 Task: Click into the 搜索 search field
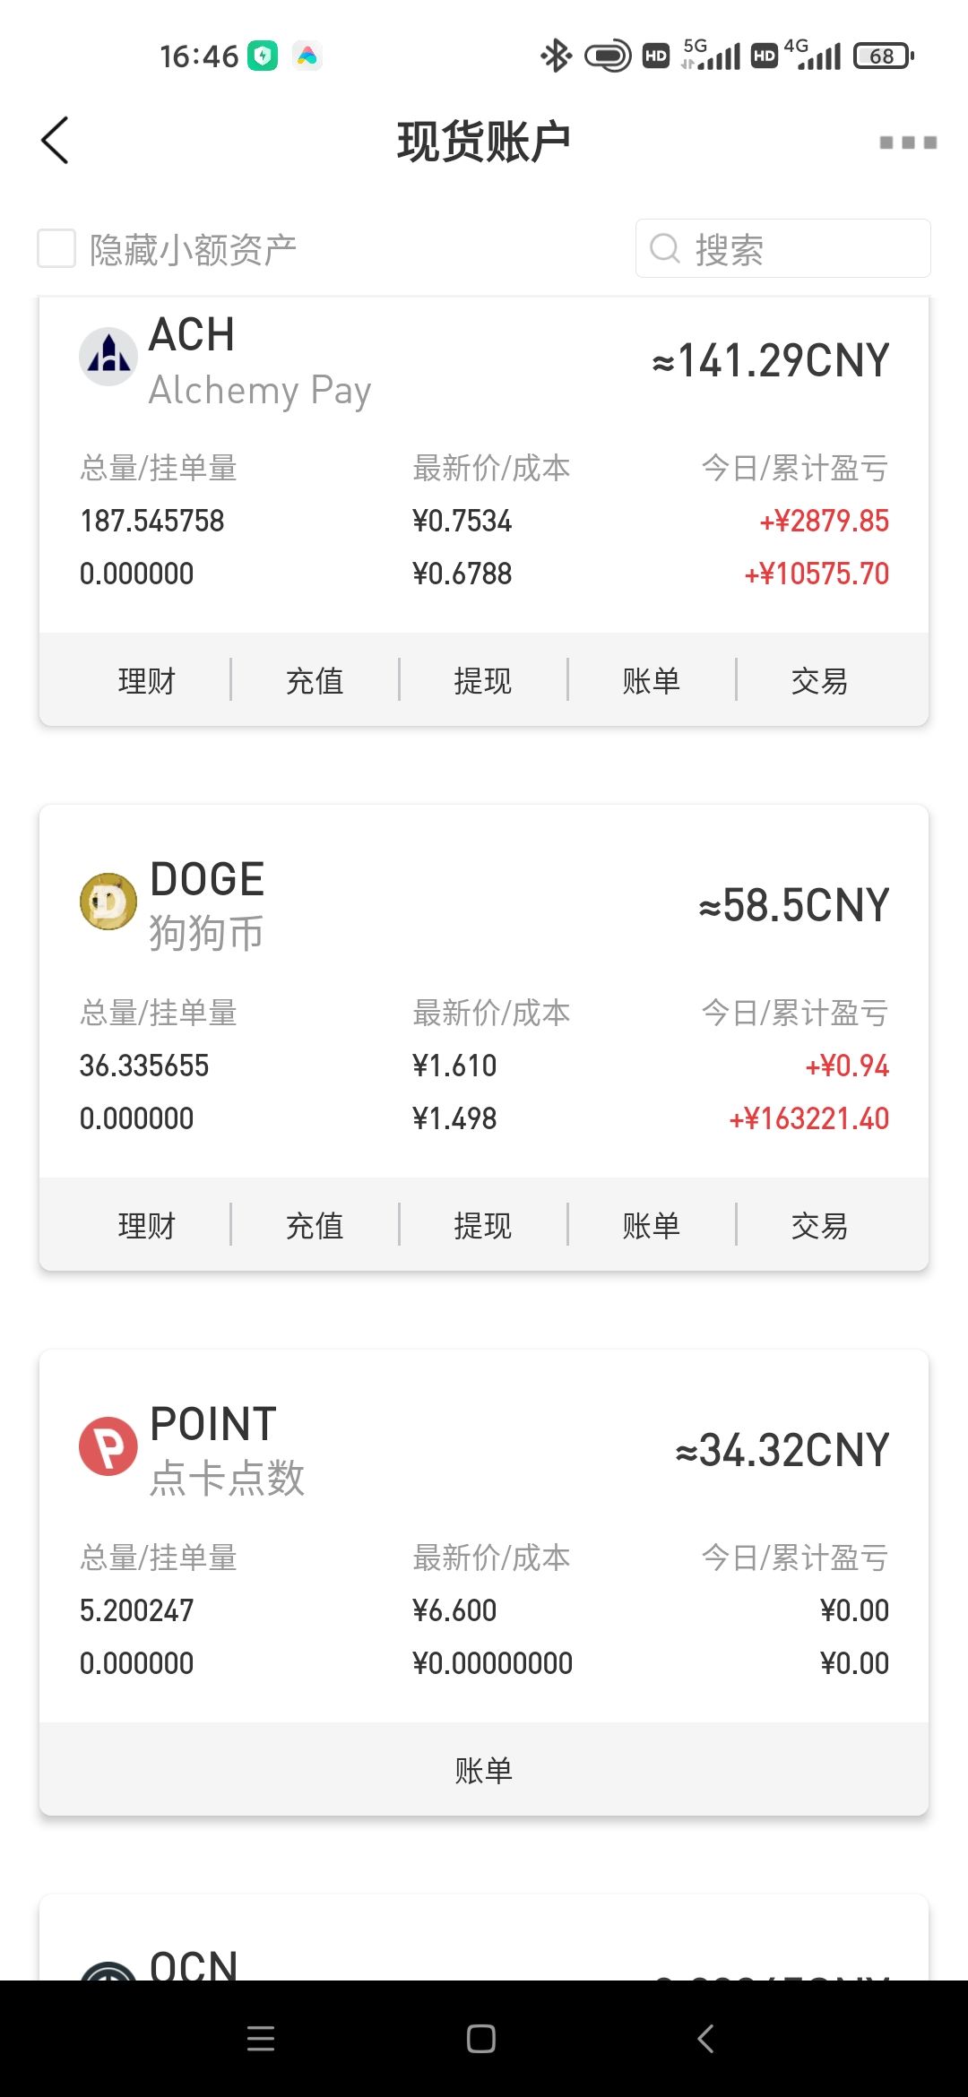[783, 248]
